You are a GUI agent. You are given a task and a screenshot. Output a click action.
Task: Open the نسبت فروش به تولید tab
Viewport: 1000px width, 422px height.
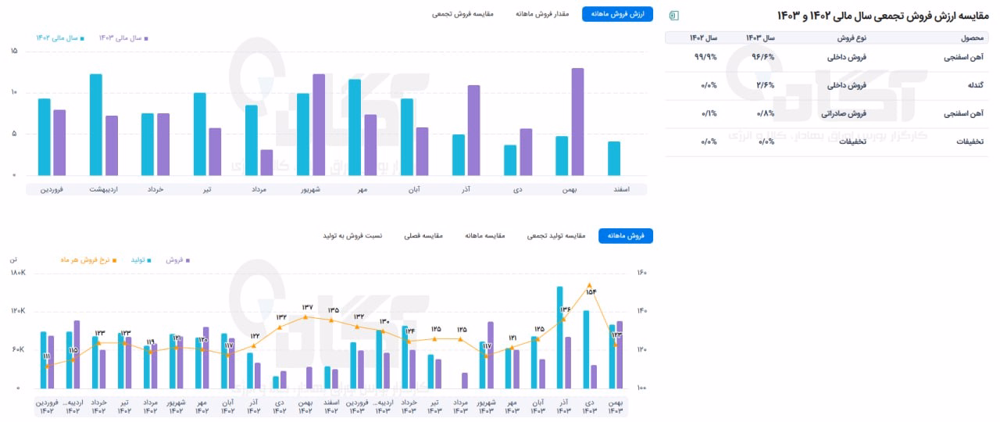[352, 236]
